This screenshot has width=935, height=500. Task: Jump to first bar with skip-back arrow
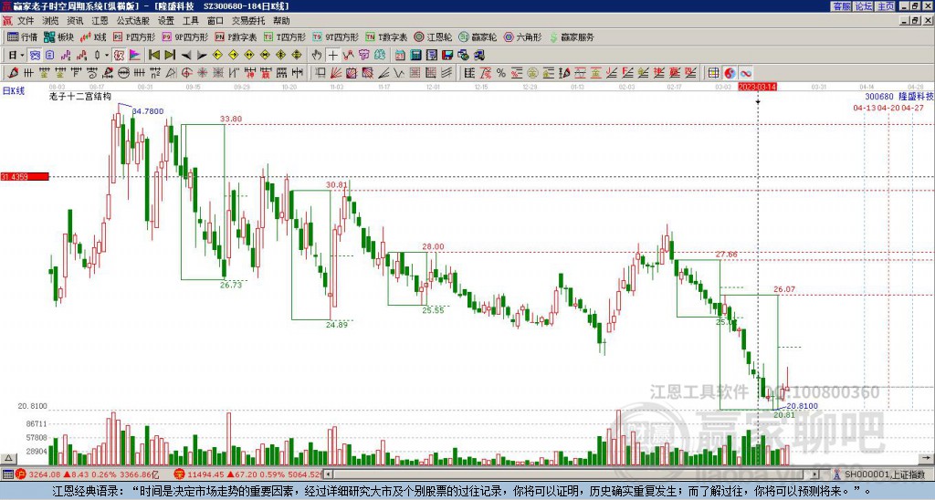point(153,56)
